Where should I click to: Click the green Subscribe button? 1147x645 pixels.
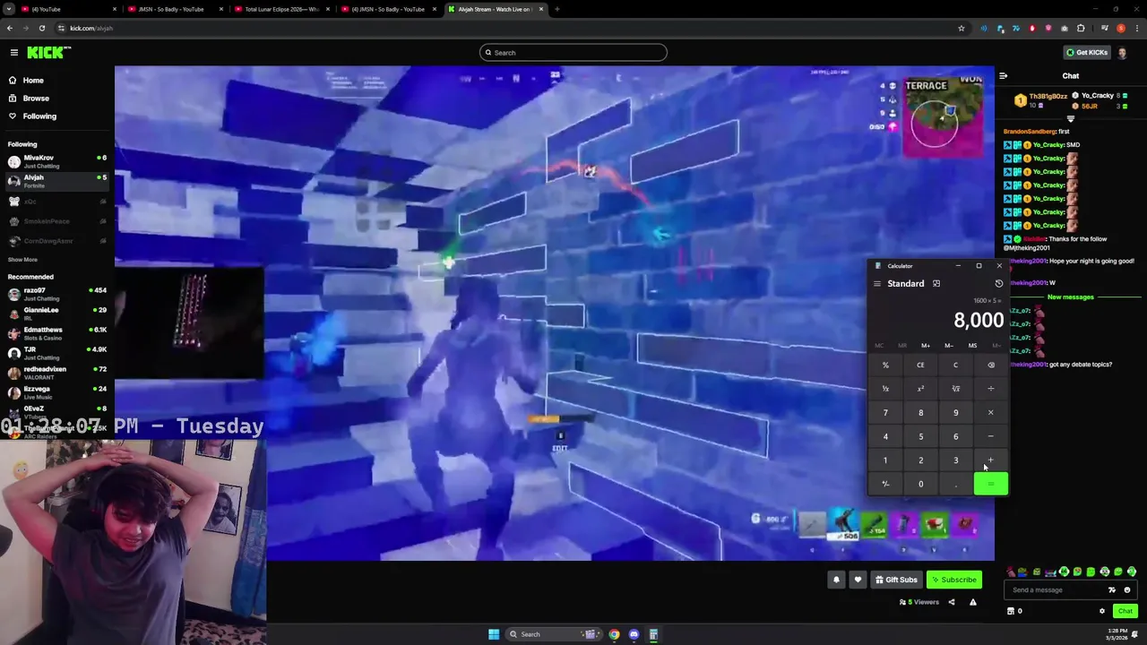[953, 580]
